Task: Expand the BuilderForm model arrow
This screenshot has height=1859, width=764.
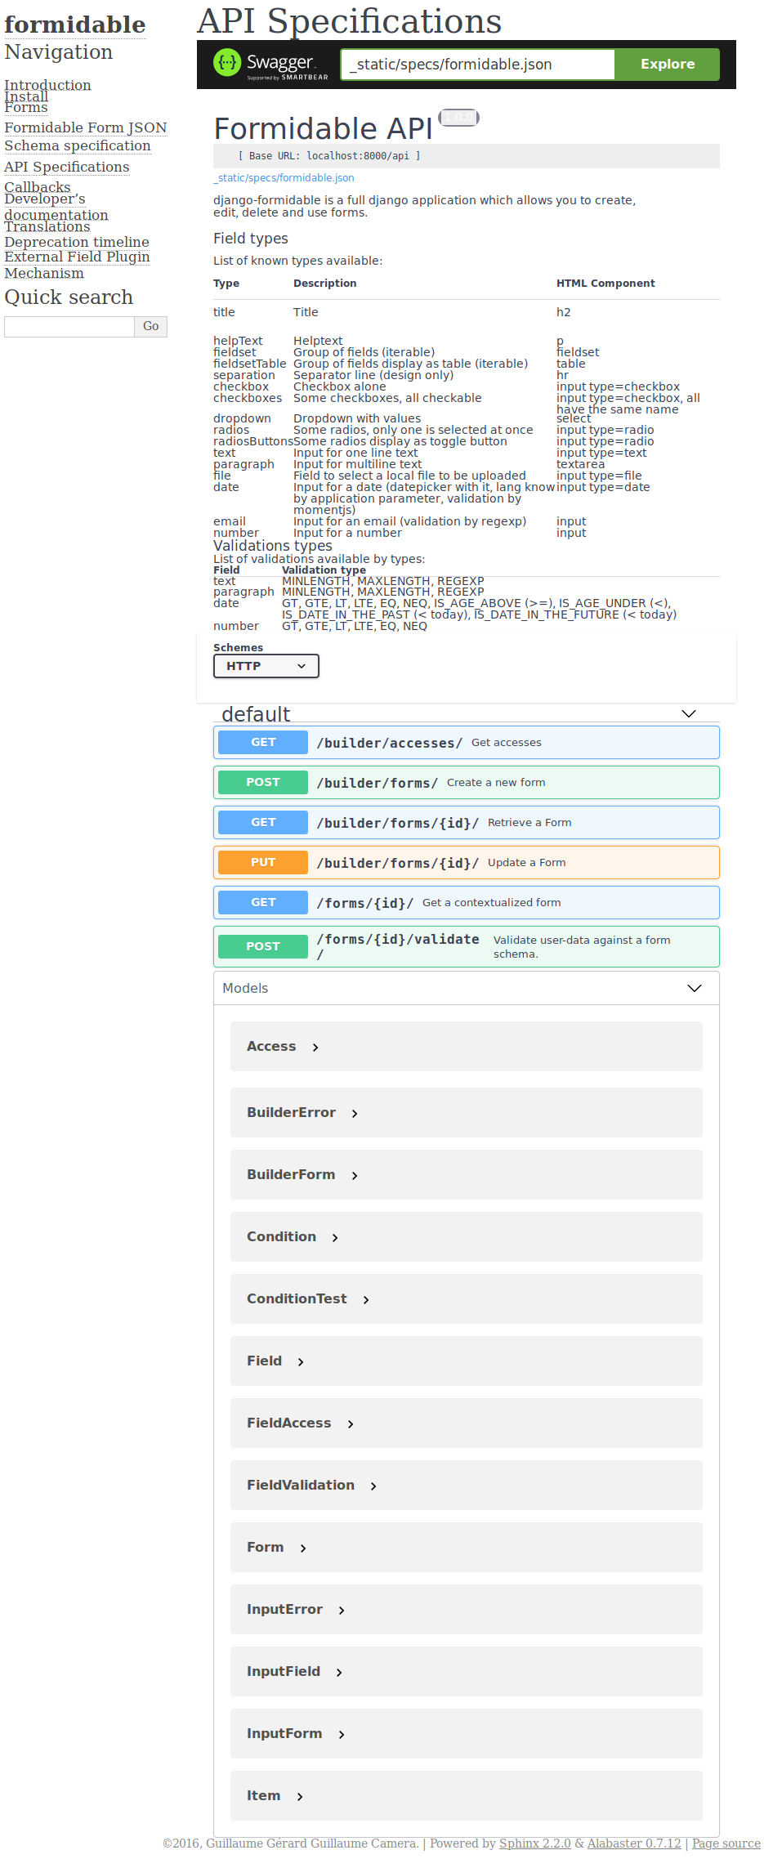Action: [x=355, y=1175]
